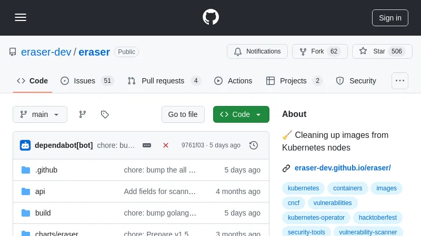The width and height of the screenshot is (421, 236).
Task: Star the eraser repository
Action: click(x=382, y=51)
